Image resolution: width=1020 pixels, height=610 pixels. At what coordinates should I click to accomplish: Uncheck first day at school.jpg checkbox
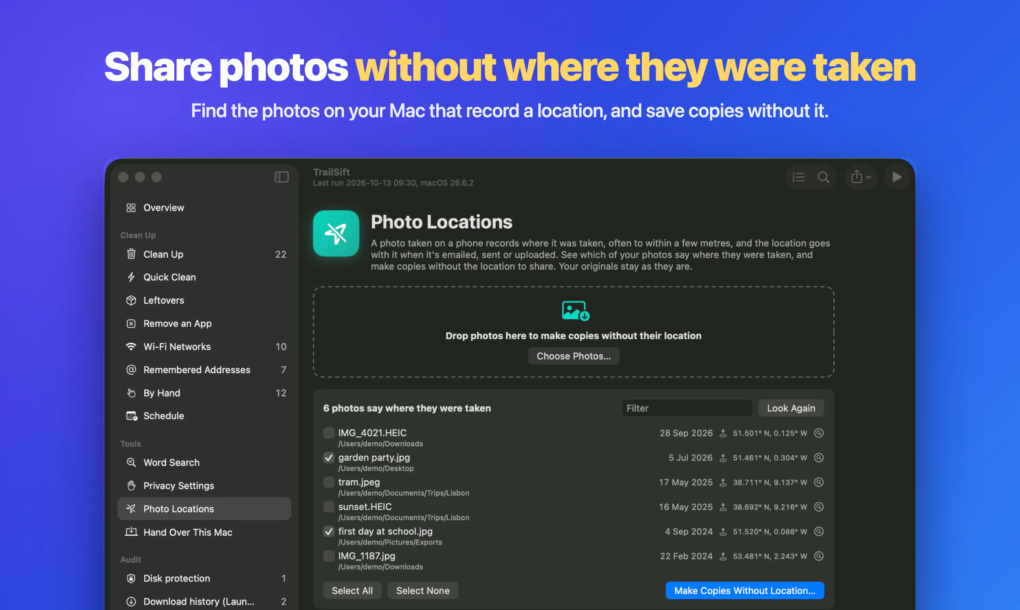328,531
